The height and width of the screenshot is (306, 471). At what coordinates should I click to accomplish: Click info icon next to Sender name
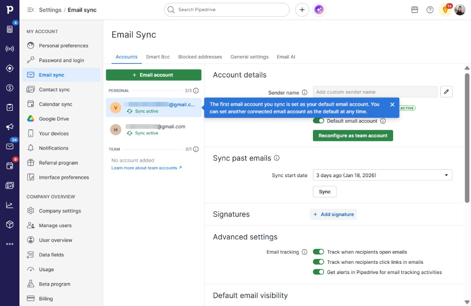click(x=304, y=92)
